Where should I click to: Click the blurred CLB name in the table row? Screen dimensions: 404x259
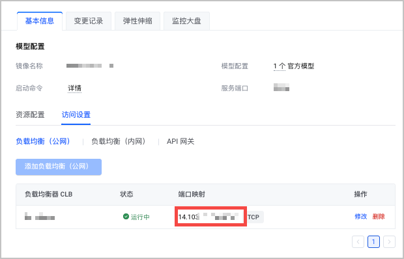(x=40, y=217)
